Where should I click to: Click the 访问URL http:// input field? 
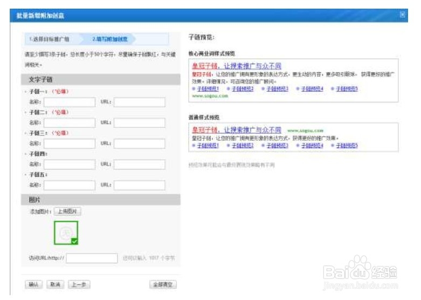pos(92,258)
